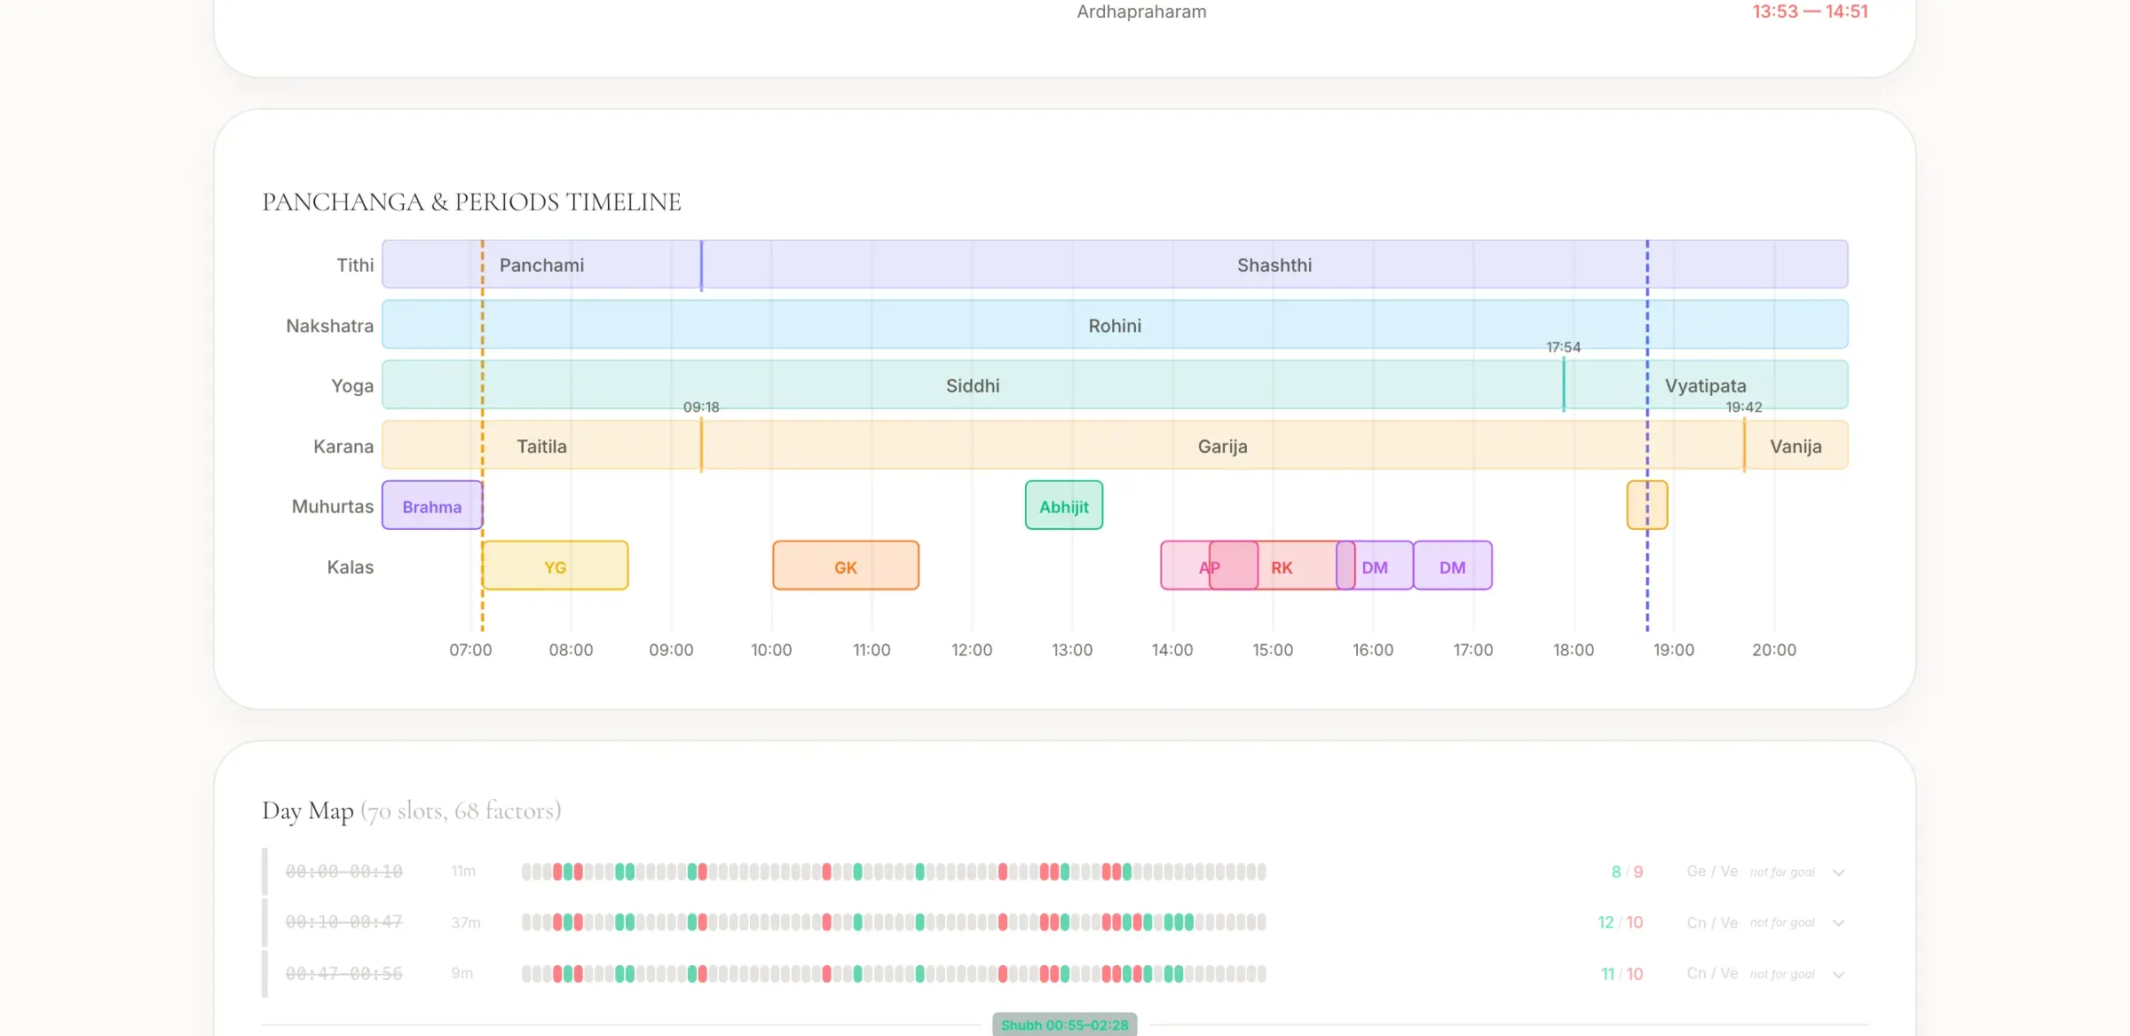
Task: Select the Brahma muhurta block
Action: click(432, 506)
